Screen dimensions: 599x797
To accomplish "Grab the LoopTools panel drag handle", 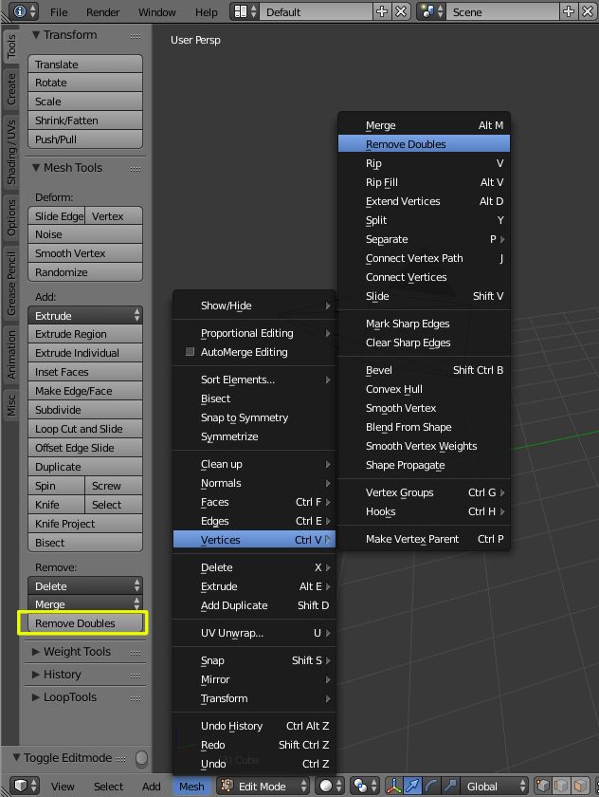I will pos(136,698).
